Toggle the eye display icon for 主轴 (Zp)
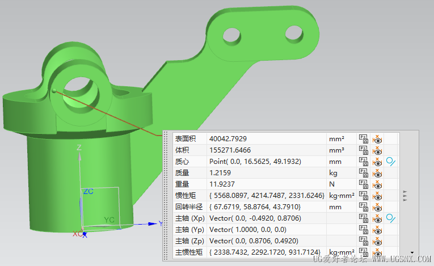 click(377, 241)
